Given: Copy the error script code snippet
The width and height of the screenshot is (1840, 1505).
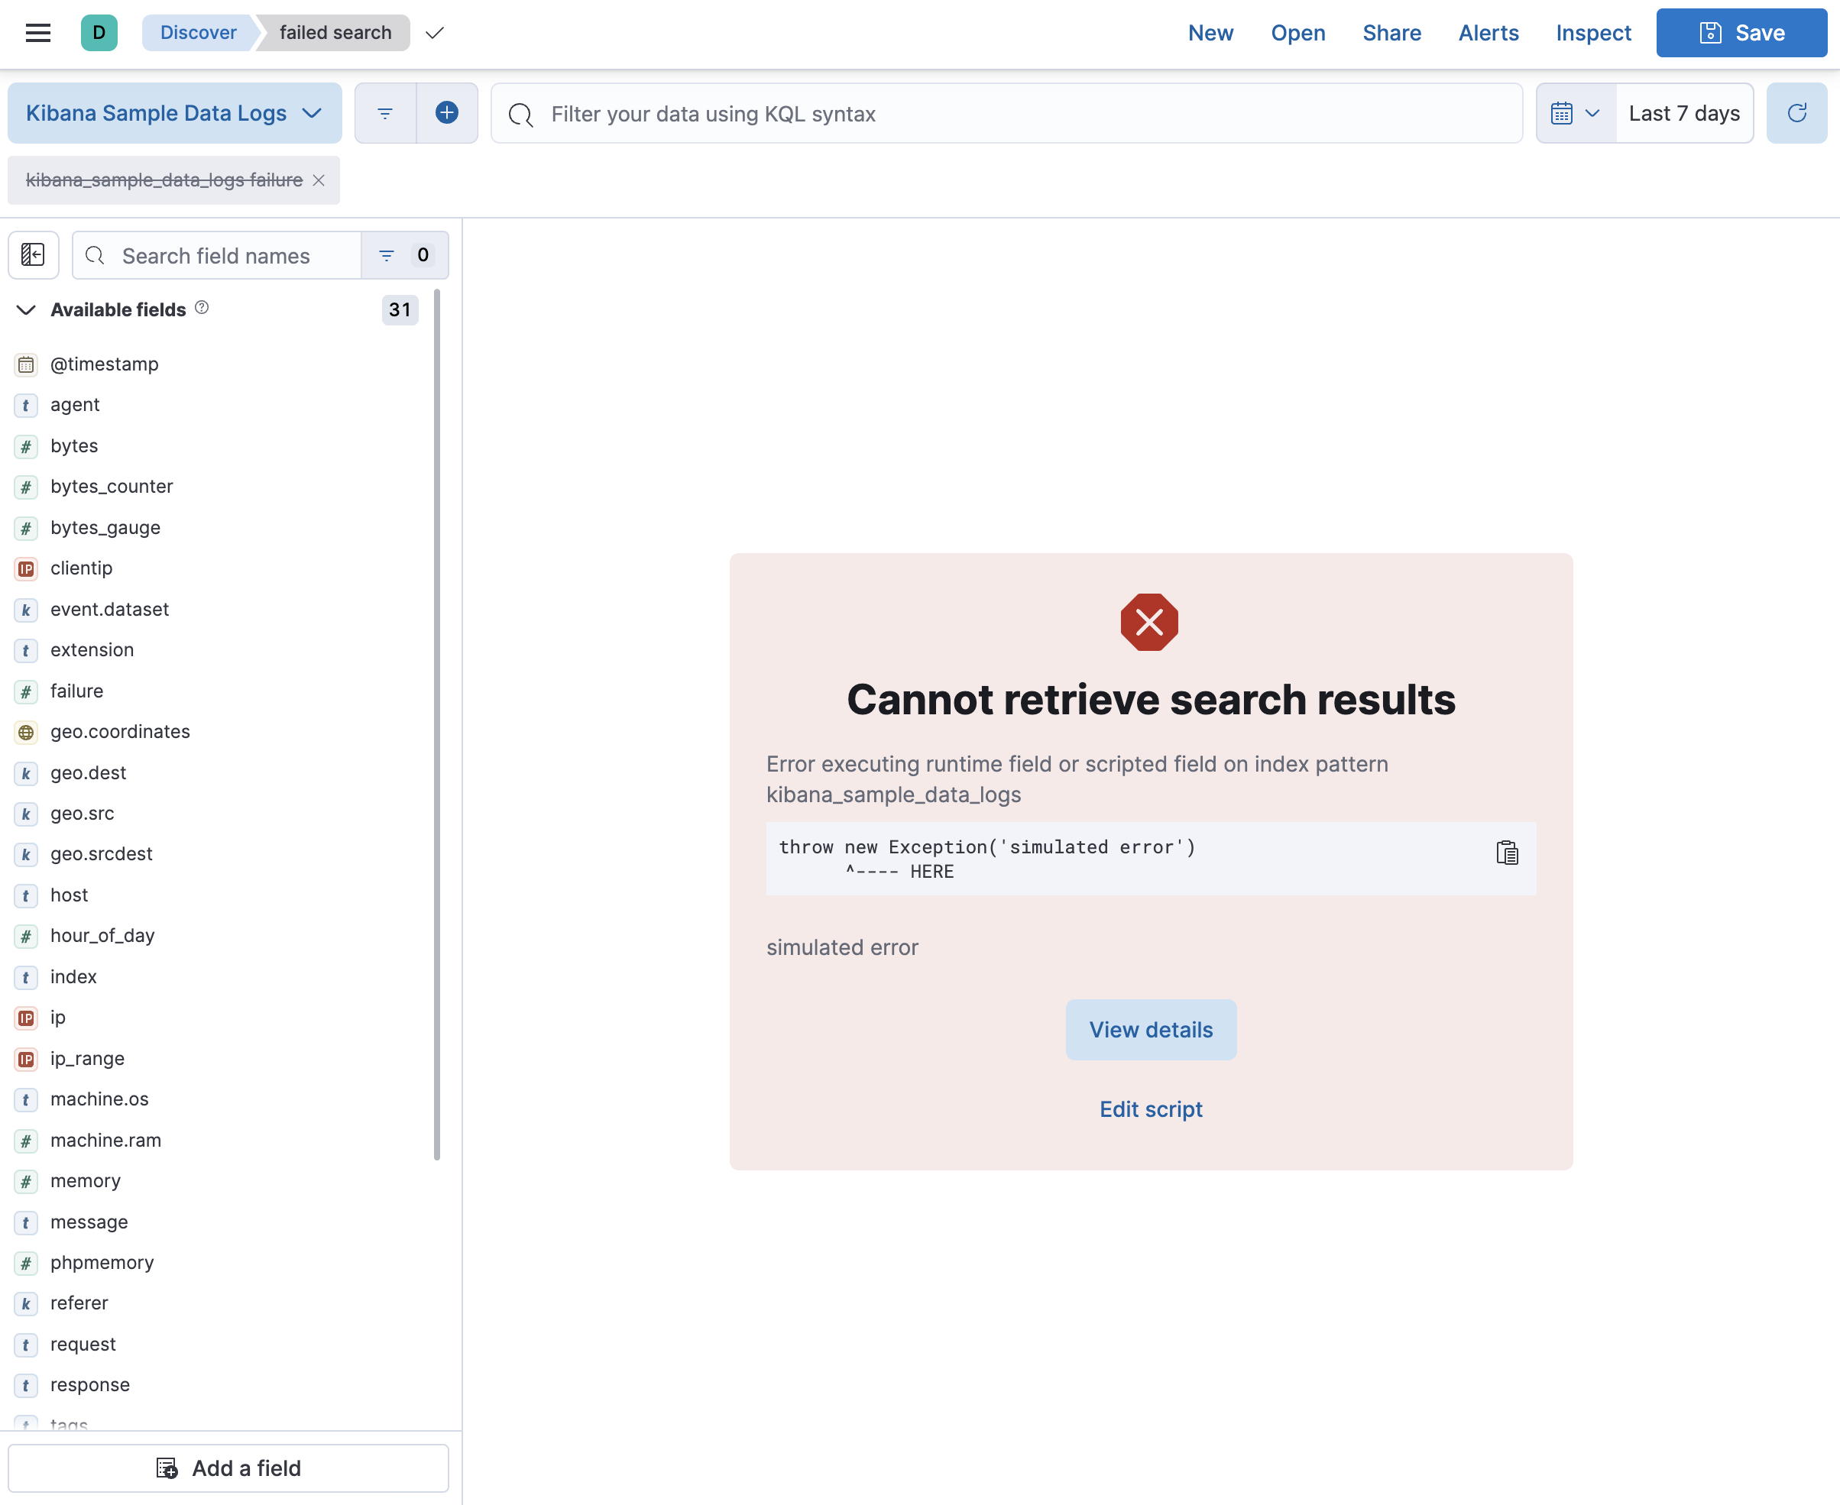Looking at the screenshot, I should pos(1507,853).
